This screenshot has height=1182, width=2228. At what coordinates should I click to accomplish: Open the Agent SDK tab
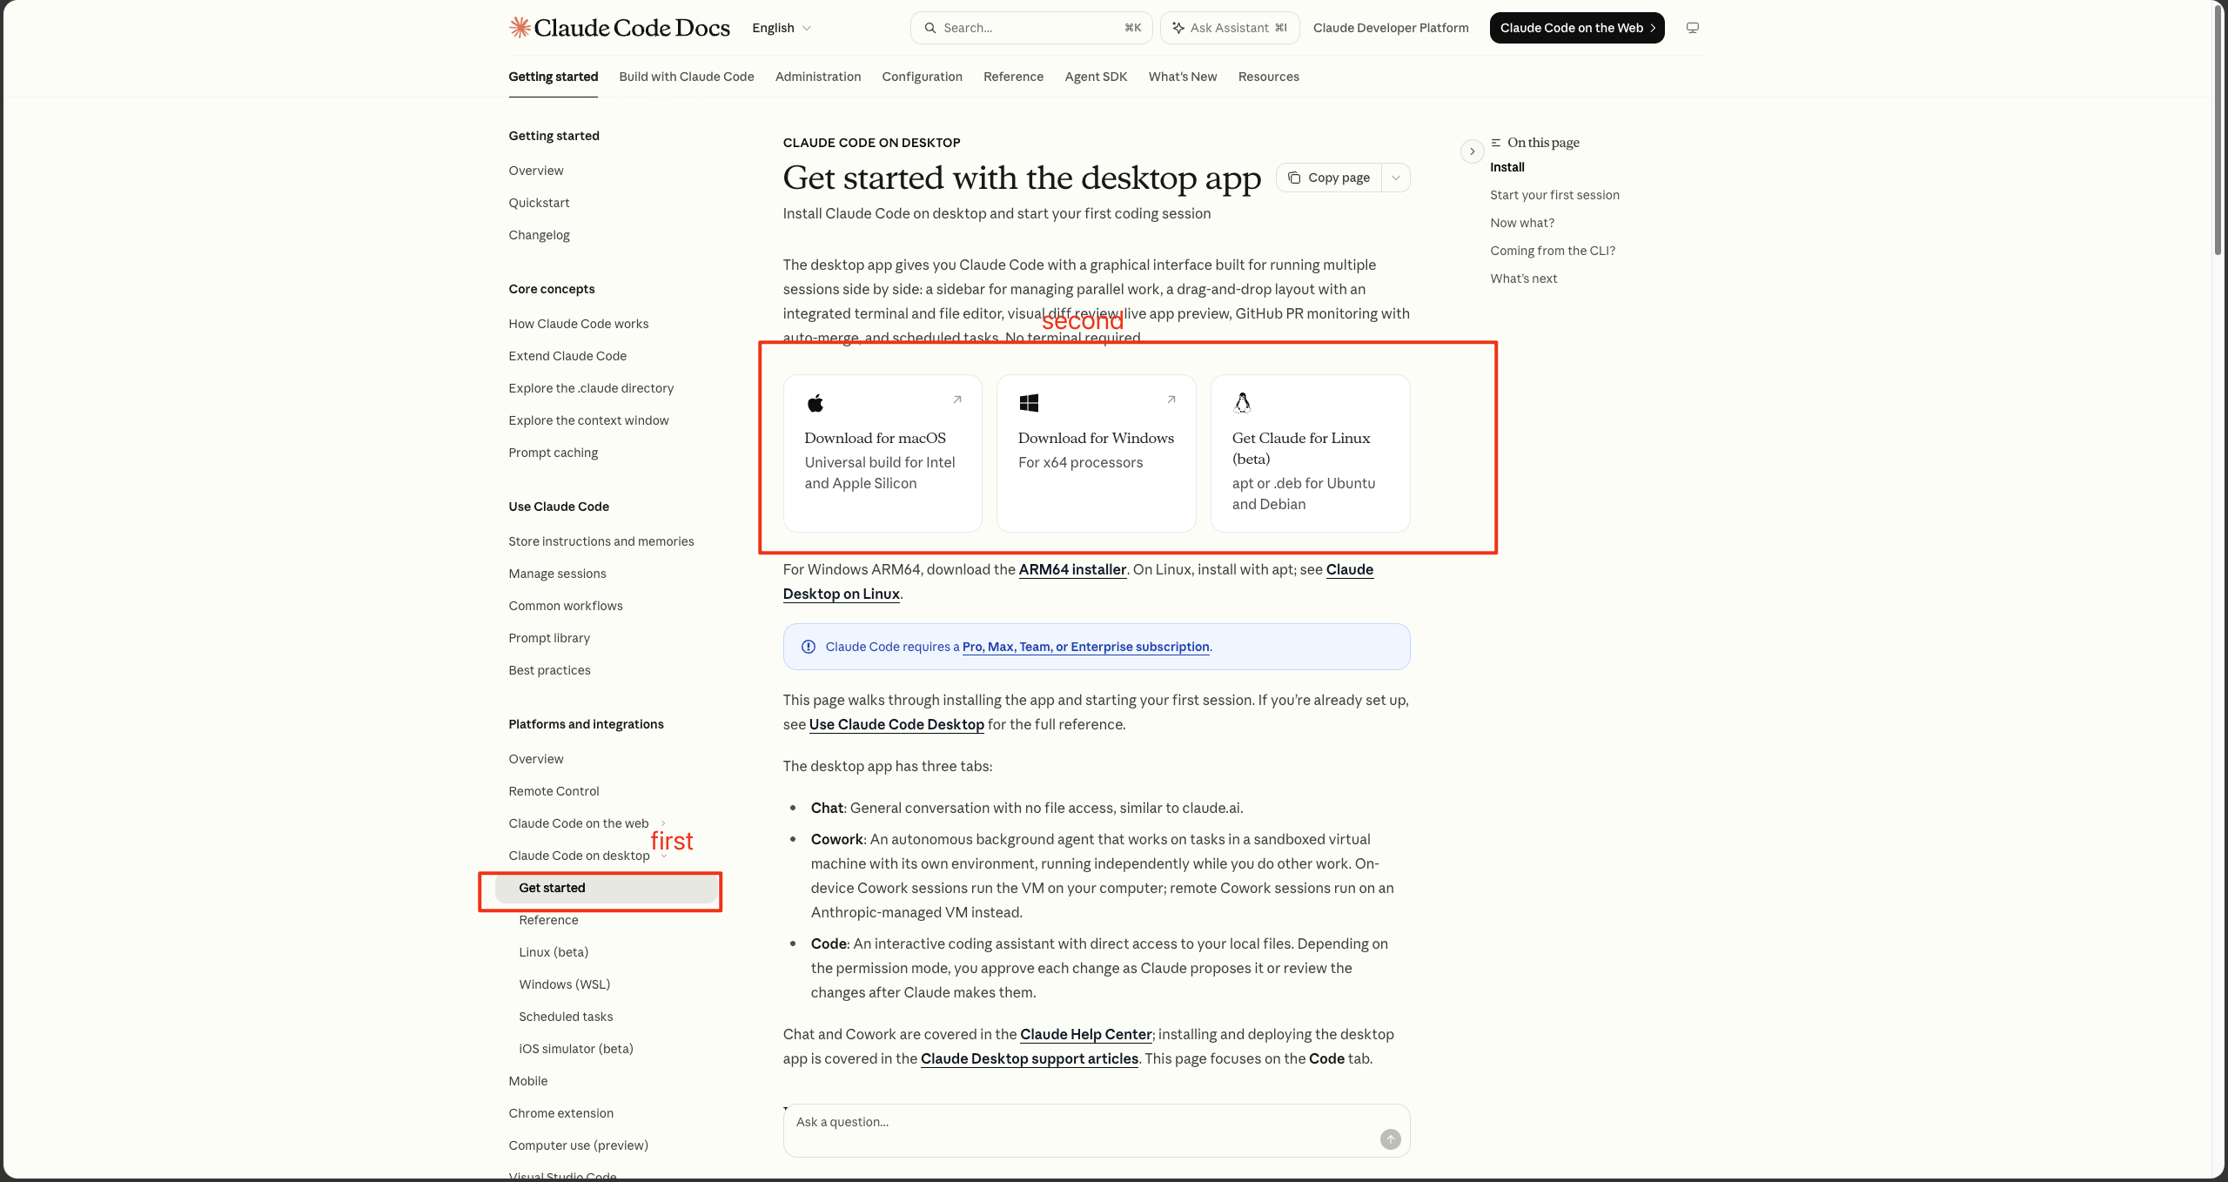click(x=1096, y=77)
